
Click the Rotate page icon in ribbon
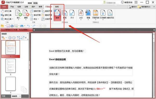click(57, 15)
